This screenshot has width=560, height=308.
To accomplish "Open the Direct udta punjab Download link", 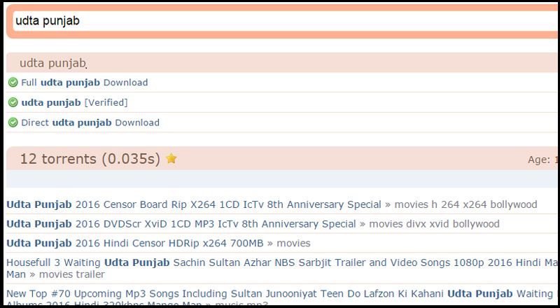I will click(x=90, y=122).
